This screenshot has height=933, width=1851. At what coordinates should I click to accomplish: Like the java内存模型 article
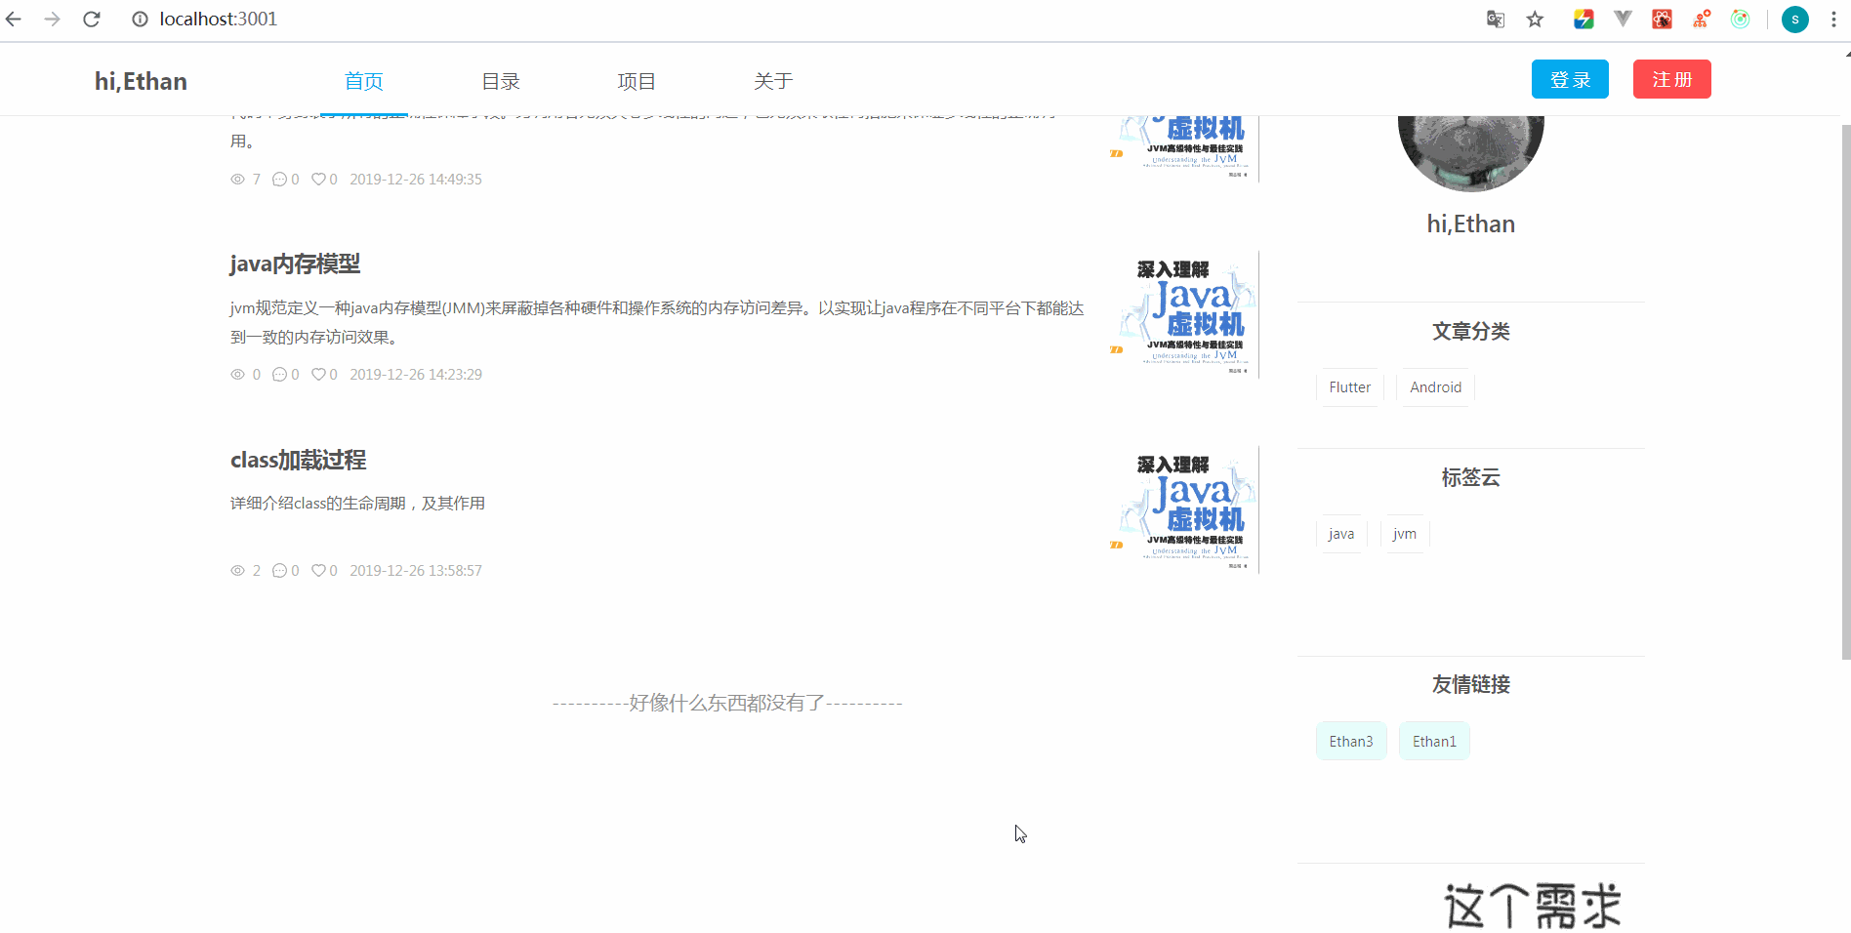click(318, 375)
